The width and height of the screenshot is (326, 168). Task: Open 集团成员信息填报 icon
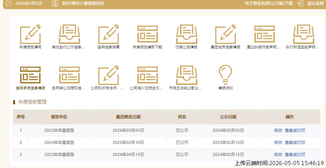[225, 34]
